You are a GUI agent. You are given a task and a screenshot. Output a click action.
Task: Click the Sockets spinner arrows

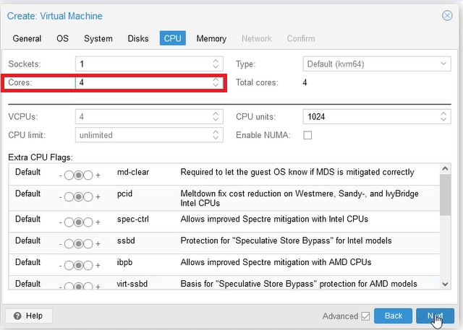click(x=216, y=64)
